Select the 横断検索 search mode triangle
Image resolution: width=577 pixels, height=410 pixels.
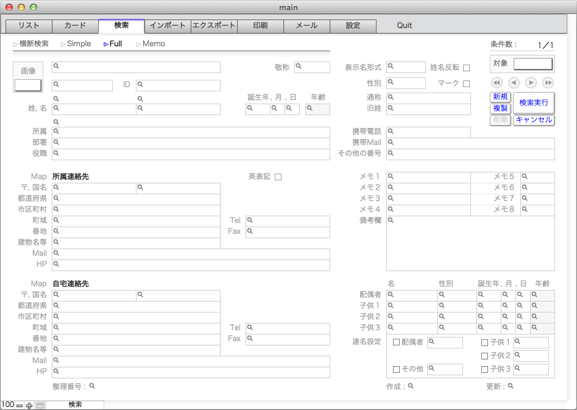click(x=15, y=44)
